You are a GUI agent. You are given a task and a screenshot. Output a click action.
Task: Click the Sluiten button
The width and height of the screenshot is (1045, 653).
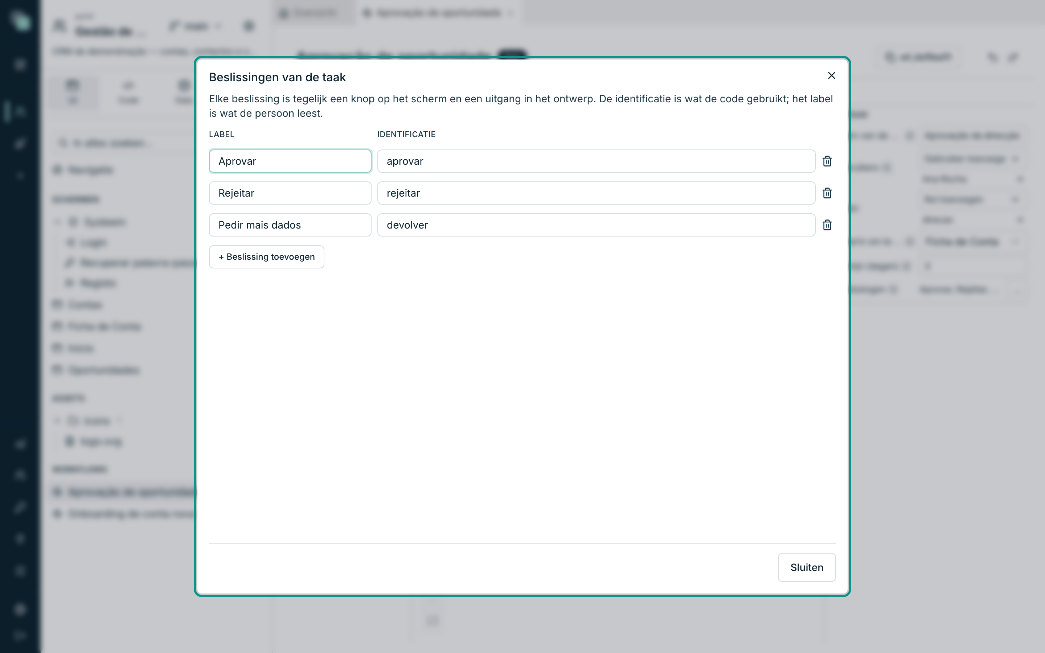coord(806,567)
